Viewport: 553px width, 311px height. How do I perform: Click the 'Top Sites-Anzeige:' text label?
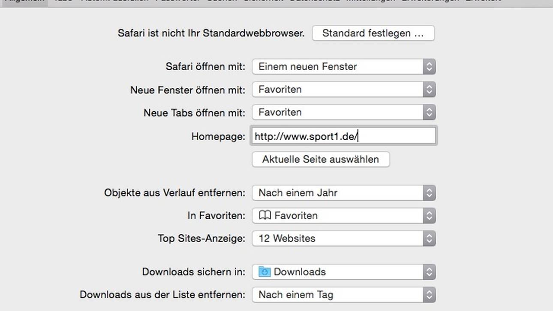(x=201, y=238)
